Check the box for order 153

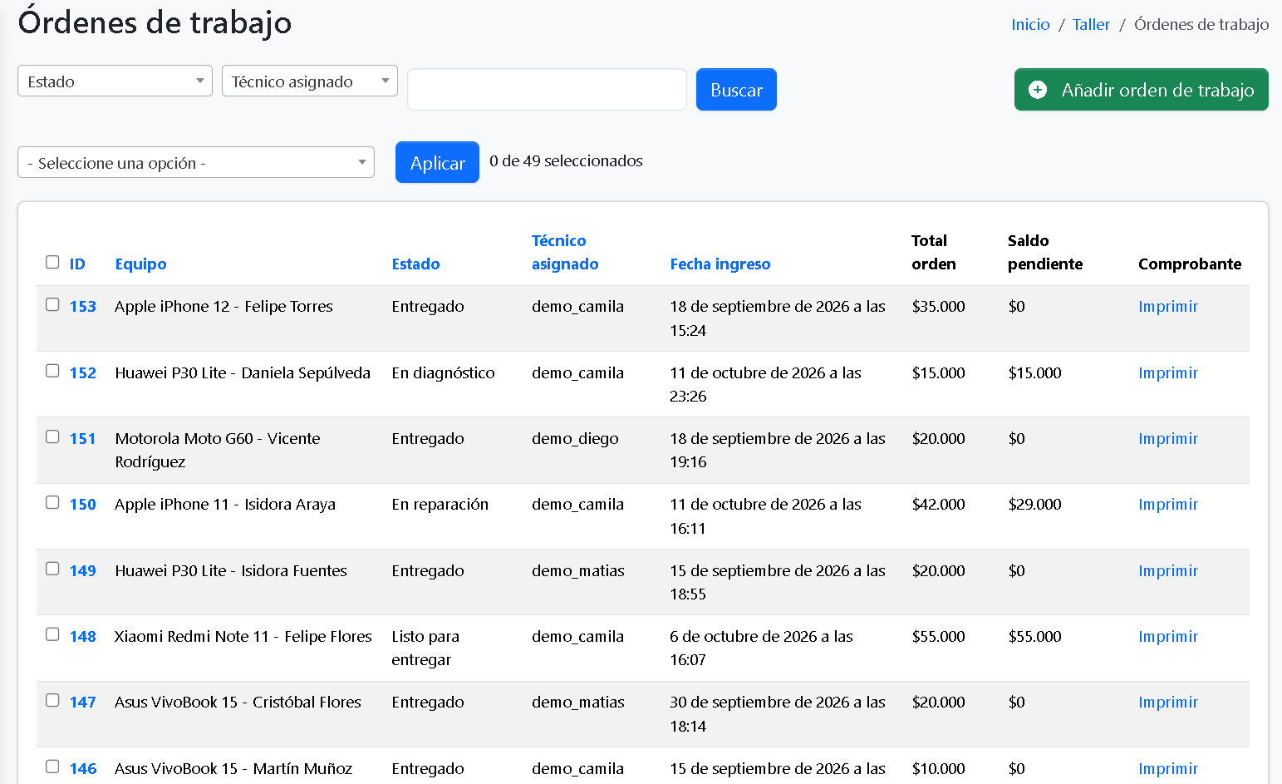coord(52,304)
